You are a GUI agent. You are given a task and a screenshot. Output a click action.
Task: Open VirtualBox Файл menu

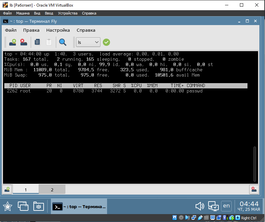tap(7, 13)
